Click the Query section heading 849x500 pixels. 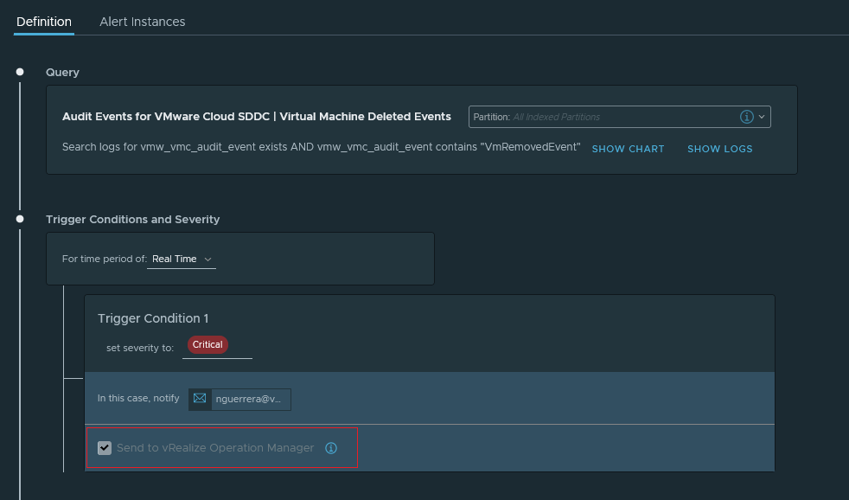coord(62,73)
